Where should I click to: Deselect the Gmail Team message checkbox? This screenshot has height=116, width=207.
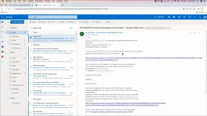(31, 38)
